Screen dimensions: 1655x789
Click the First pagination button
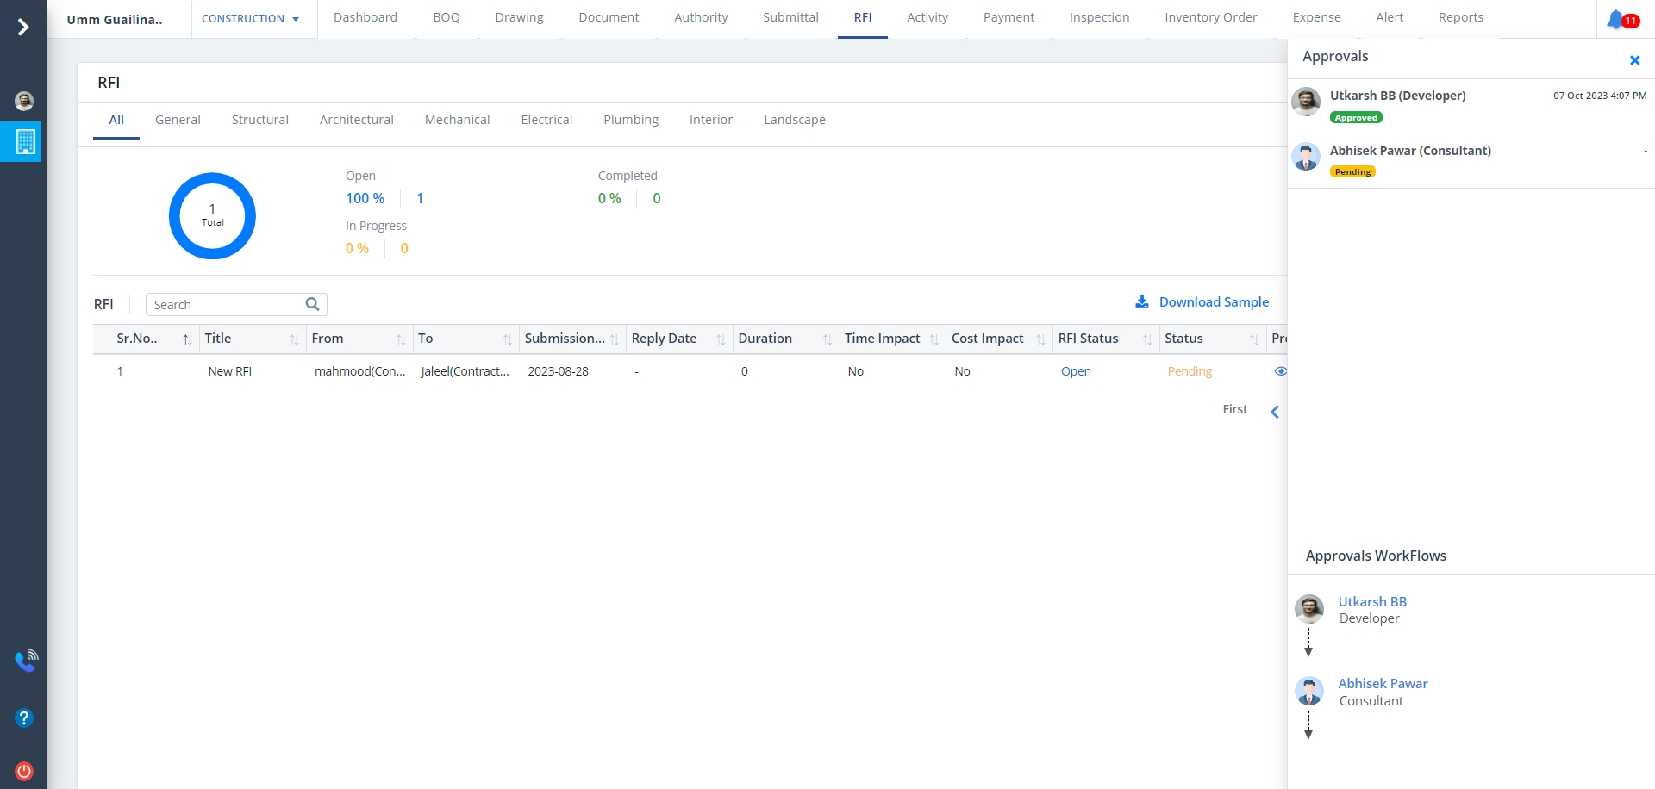(1234, 409)
